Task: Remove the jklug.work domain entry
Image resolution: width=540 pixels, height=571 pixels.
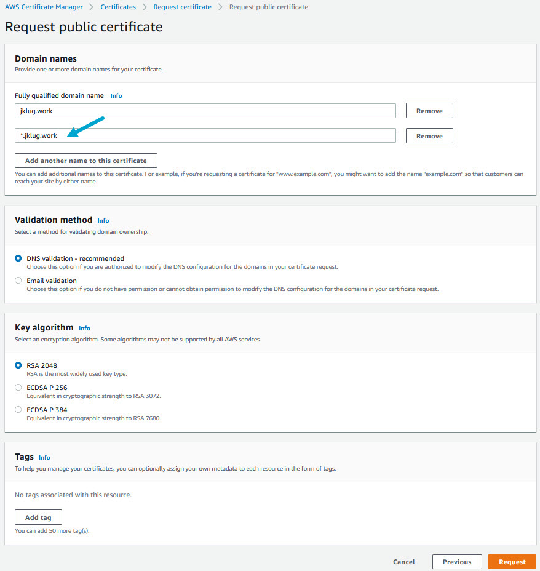Action: click(x=429, y=111)
